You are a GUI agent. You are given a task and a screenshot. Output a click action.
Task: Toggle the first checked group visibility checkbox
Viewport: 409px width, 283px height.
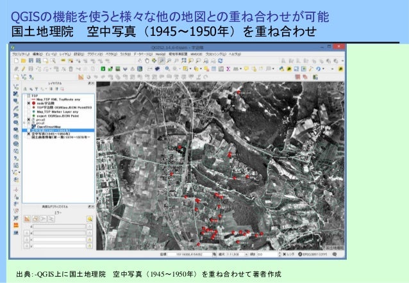(x=29, y=120)
